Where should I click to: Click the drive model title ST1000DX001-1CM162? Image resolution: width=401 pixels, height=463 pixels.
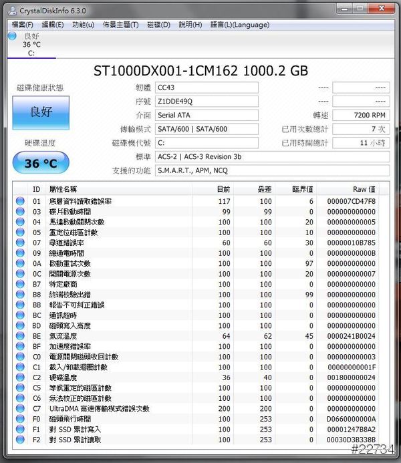click(x=165, y=71)
